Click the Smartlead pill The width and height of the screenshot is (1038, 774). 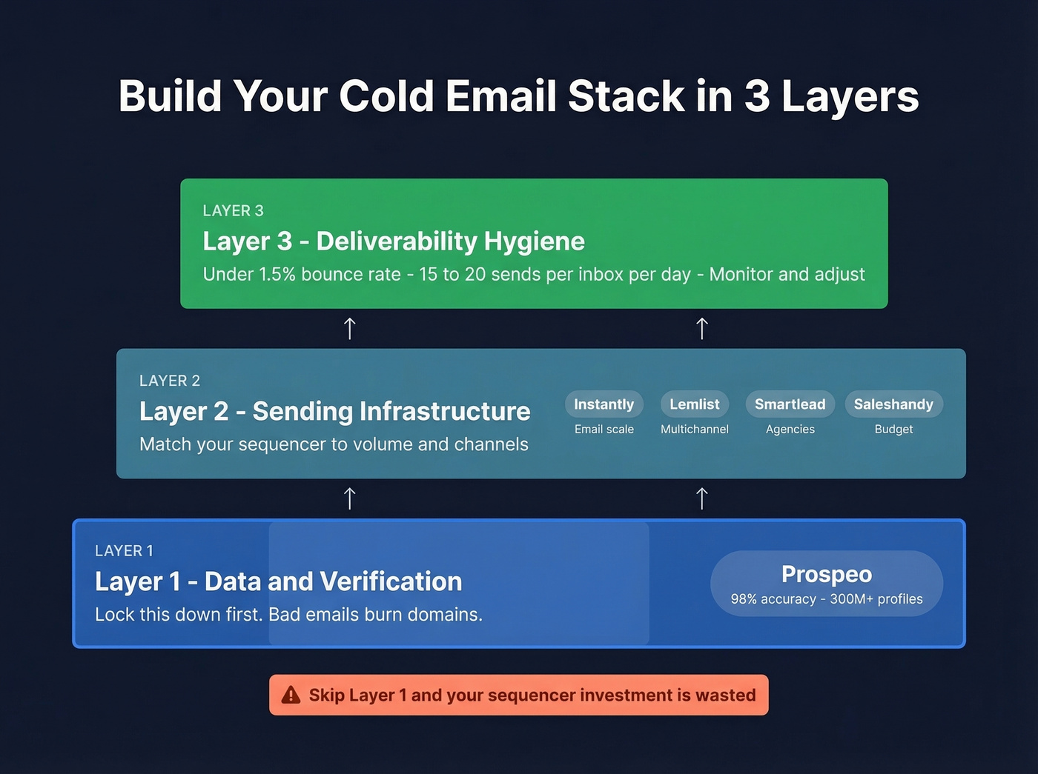click(x=790, y=404)
